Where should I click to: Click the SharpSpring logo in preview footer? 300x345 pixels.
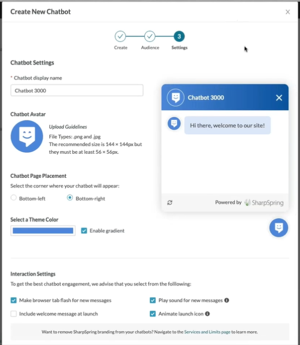pyautogui.click(x=264, y=202)
